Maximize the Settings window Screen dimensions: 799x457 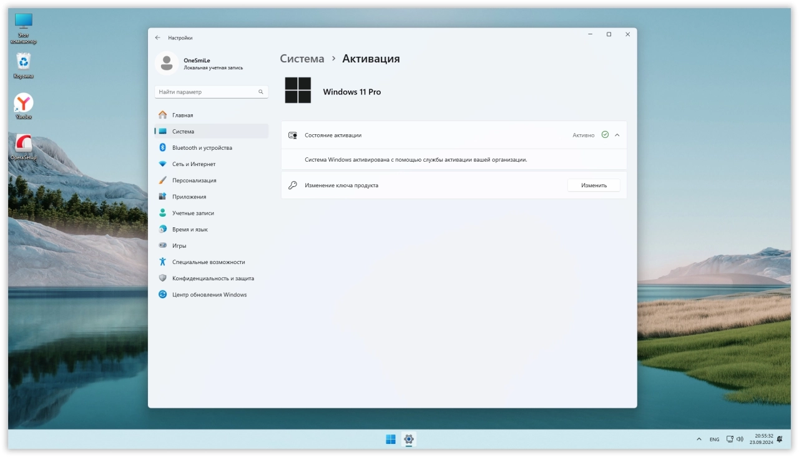pyautogui.click(x=609, y=34)
